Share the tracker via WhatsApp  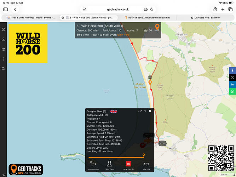pos(232,91)
